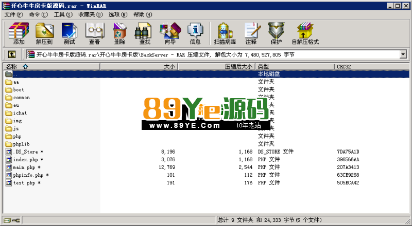The image size is (412, 226).
Task: Sort by Type (类型) column header
Action: coord(295,67)
